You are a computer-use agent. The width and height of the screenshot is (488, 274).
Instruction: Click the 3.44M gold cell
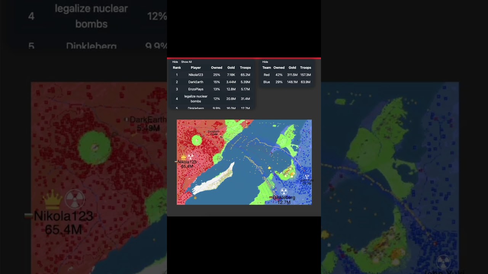[231, 82]
